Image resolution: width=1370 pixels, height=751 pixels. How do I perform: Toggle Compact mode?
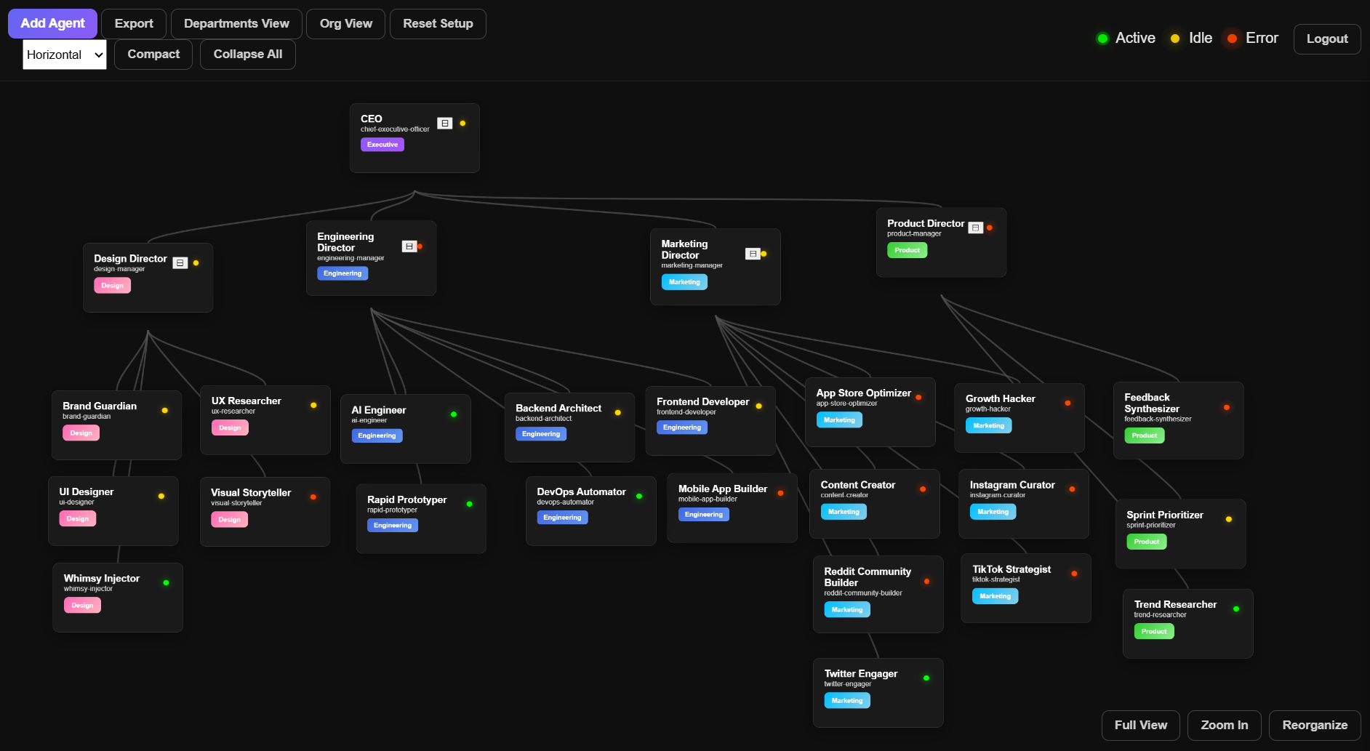coord(153,55)
